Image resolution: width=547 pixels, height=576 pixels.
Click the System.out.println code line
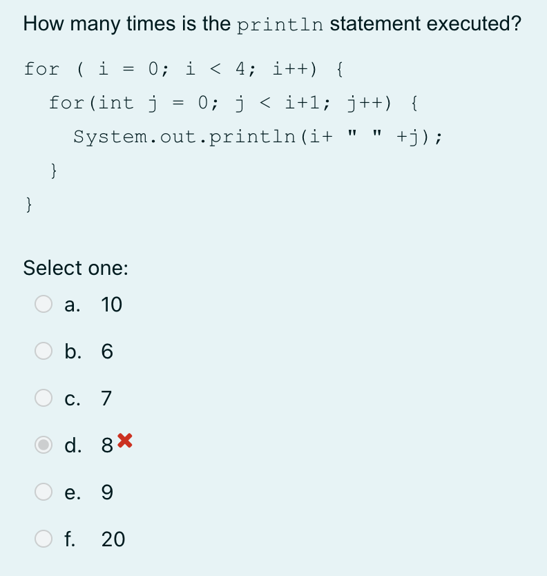click(x=258, y=136)
